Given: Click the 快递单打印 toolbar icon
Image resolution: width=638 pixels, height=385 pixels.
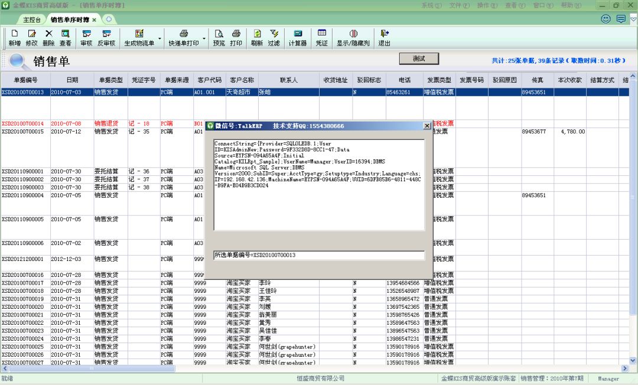Looking at the screenshot, I should [184, 38].
